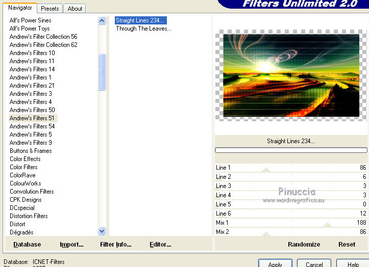Choose the Straight Lines 234 filter

pos(141,20)
